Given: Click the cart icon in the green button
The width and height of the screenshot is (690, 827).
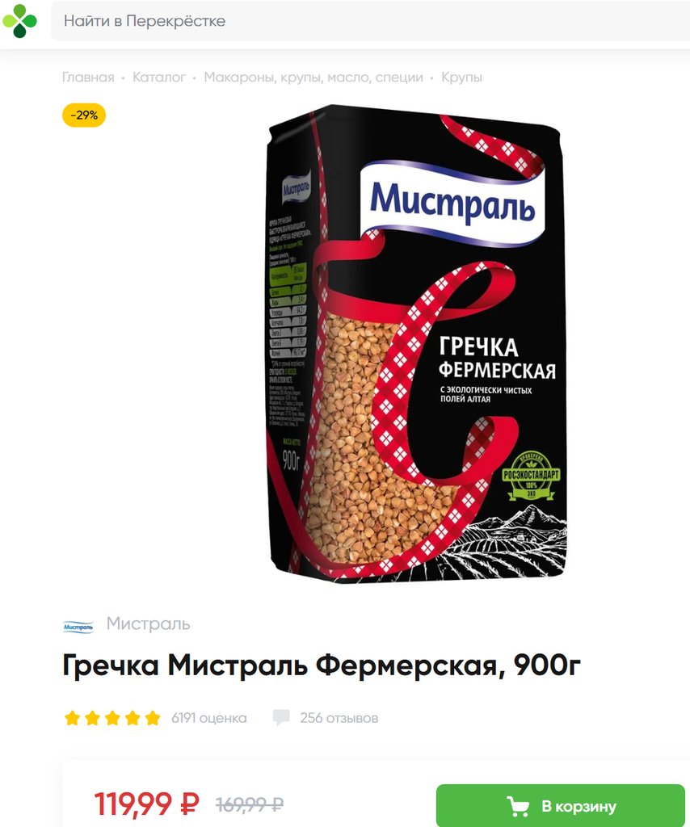Looking at the screenshot, I should pos(518,806).
